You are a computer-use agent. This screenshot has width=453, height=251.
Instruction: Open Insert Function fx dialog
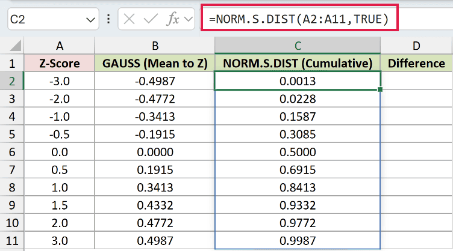click(x=173, y=19)
